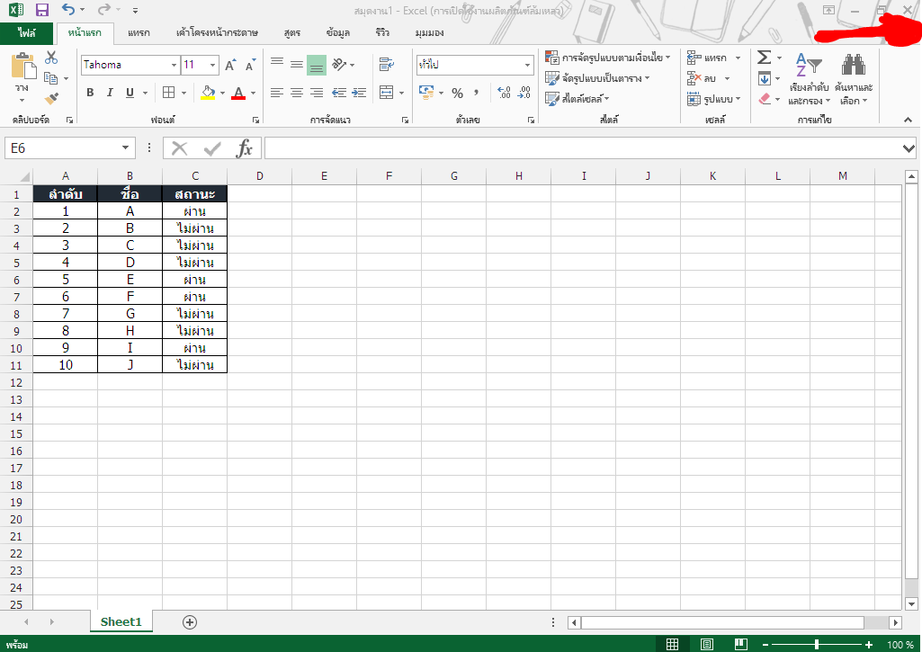Screen dimensions: 922x652
Task: Open the ไฟล์ File tab
Action: (26, 33)
